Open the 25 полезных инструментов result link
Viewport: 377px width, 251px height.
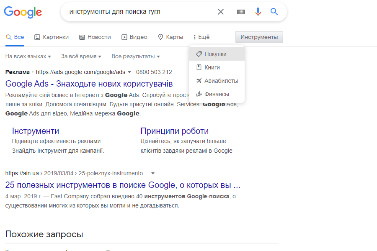pyautogui.click(x=122, y=185)
